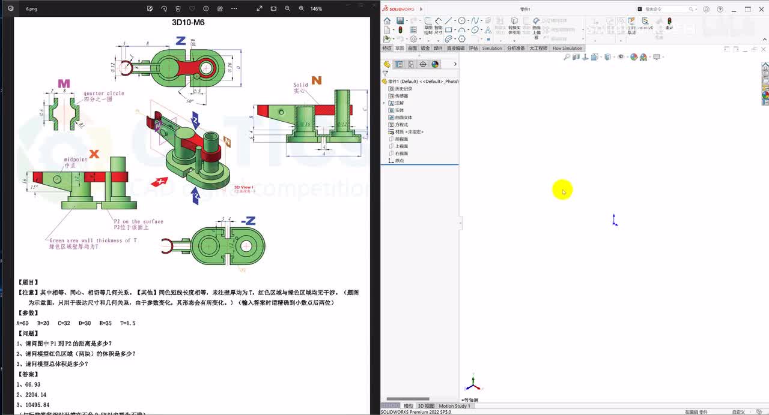Share the image from Photos viewer

pos(220,8)
